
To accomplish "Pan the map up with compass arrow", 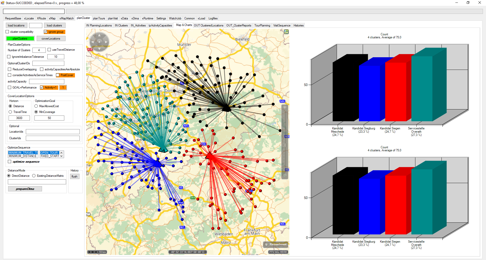I will coord(99,35).
